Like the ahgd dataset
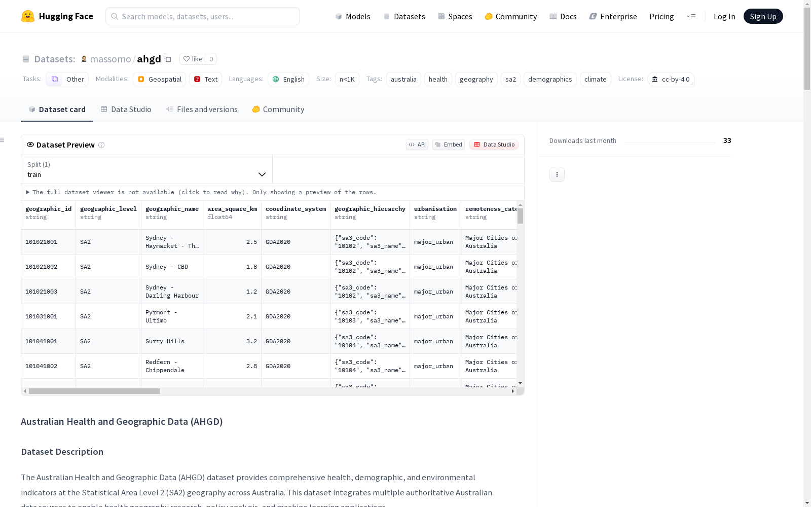Viewport: 811px width, 507px height. coord(193,59)
